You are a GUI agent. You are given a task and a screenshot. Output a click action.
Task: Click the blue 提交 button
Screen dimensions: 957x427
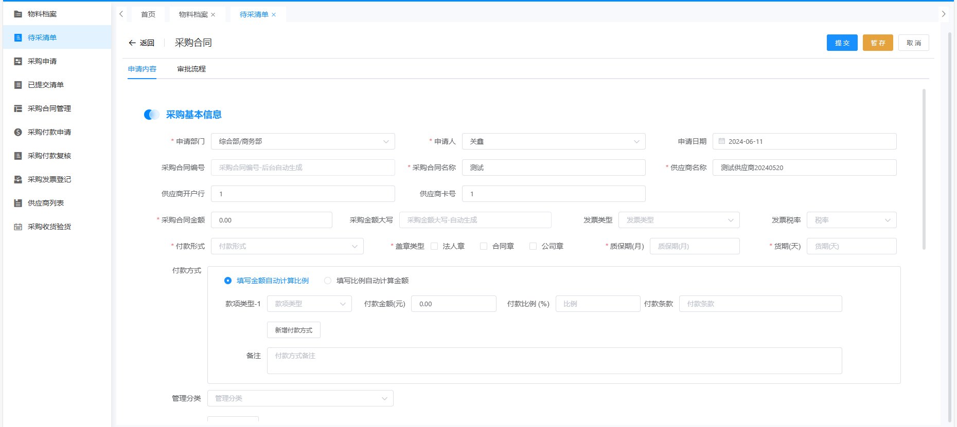[x=842, y=43]
